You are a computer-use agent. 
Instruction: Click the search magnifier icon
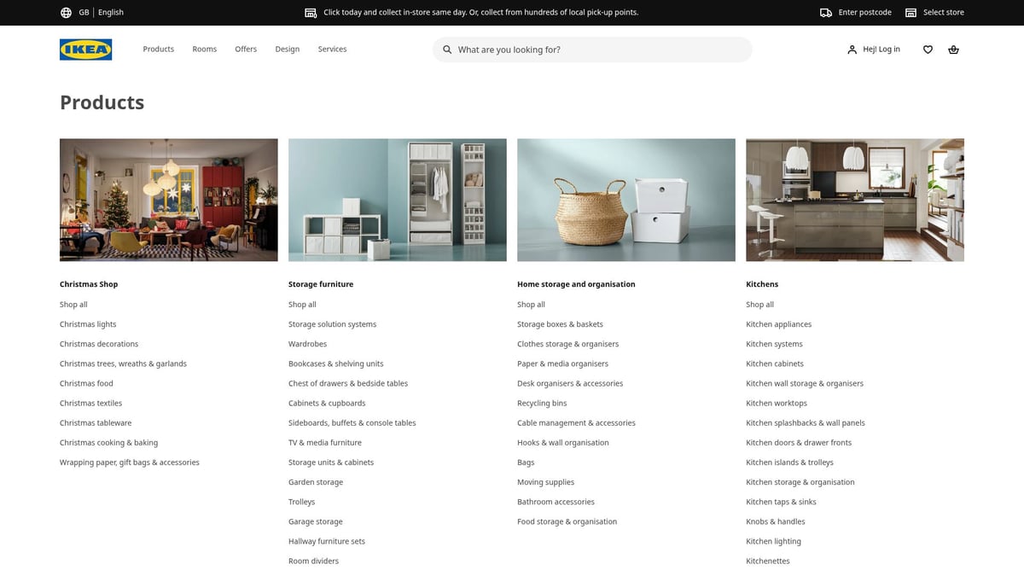coord(447,49)
